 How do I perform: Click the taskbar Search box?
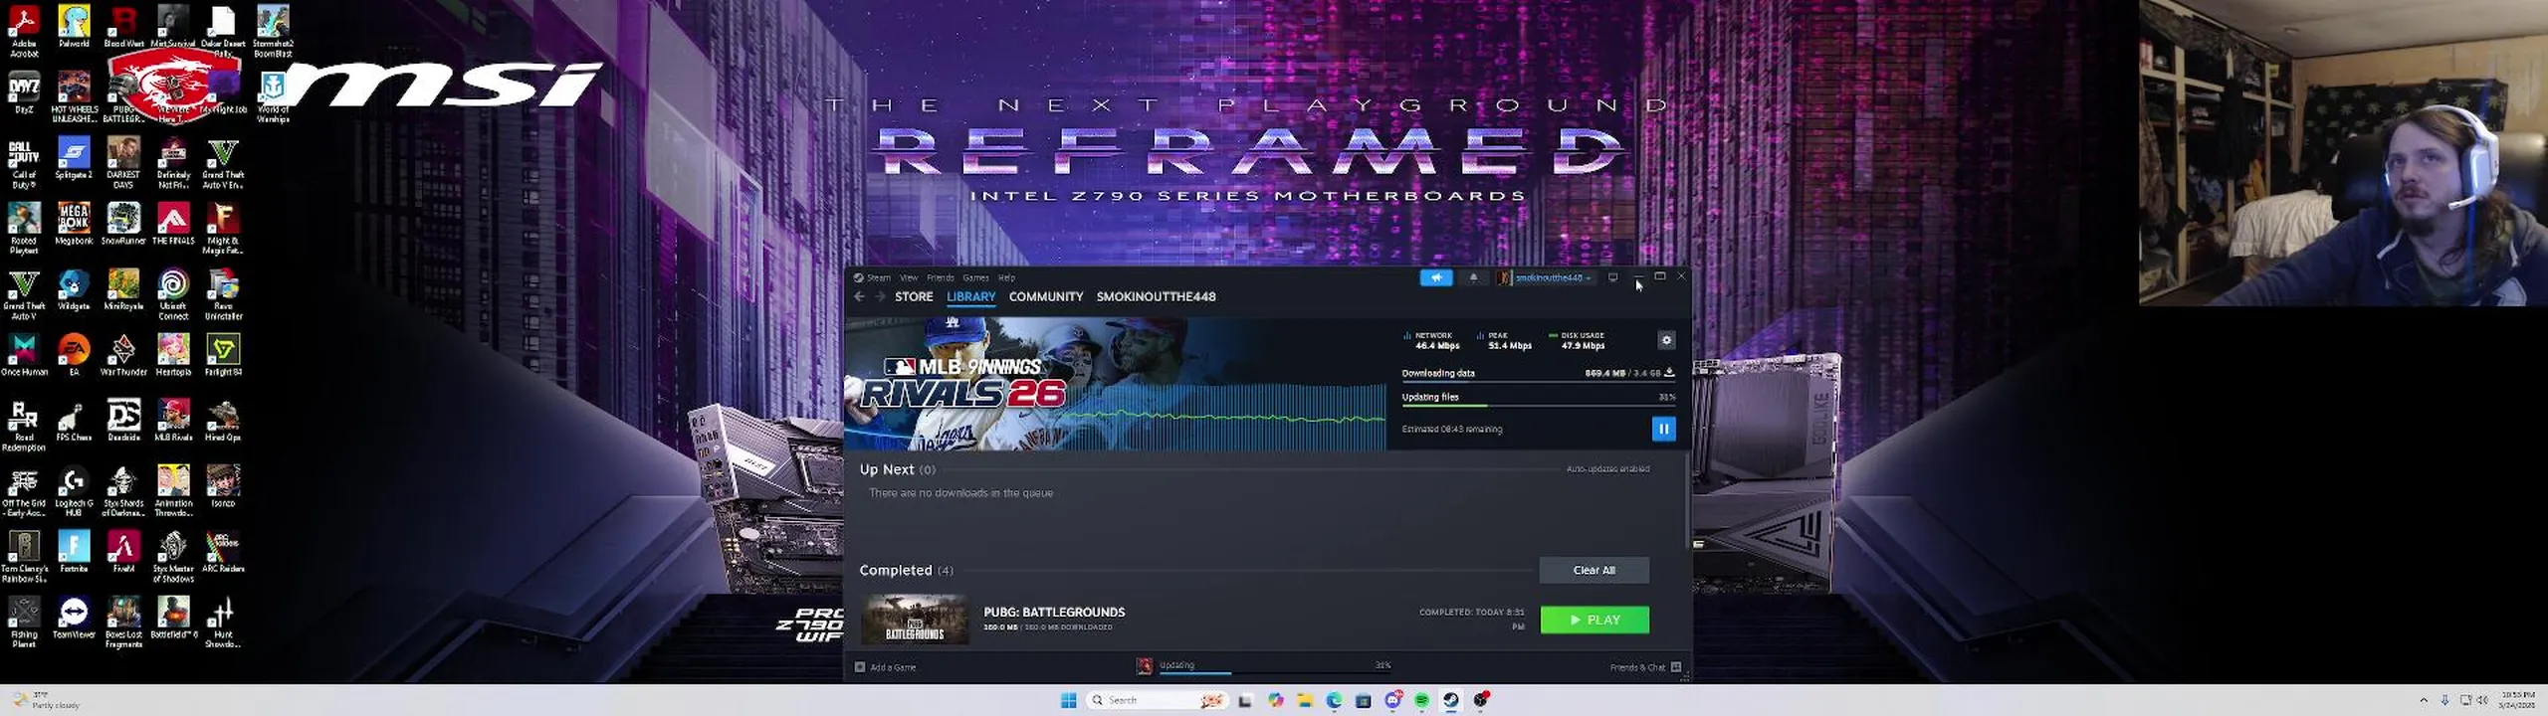1156,700
